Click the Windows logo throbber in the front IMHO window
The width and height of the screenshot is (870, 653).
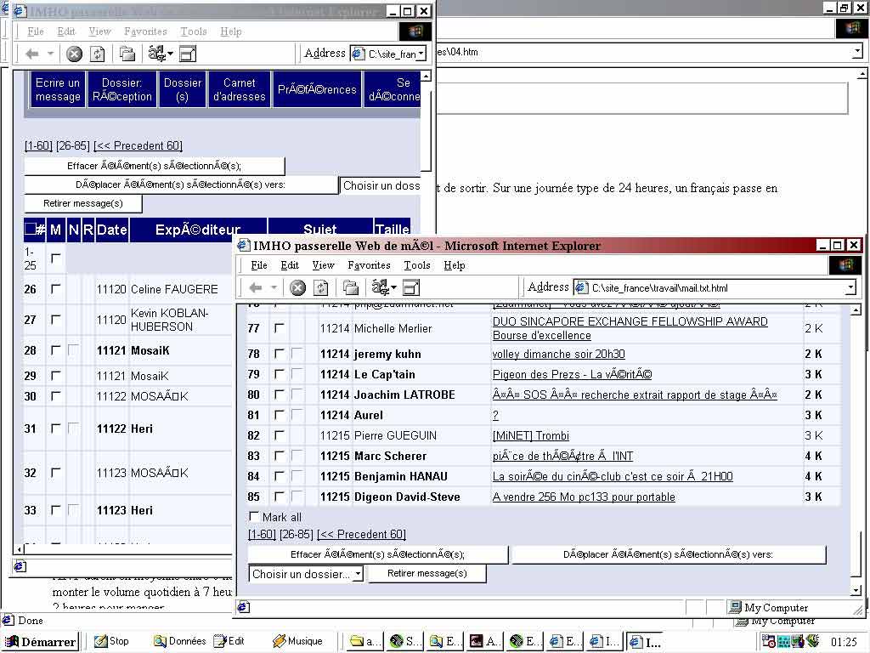[845, 265]
